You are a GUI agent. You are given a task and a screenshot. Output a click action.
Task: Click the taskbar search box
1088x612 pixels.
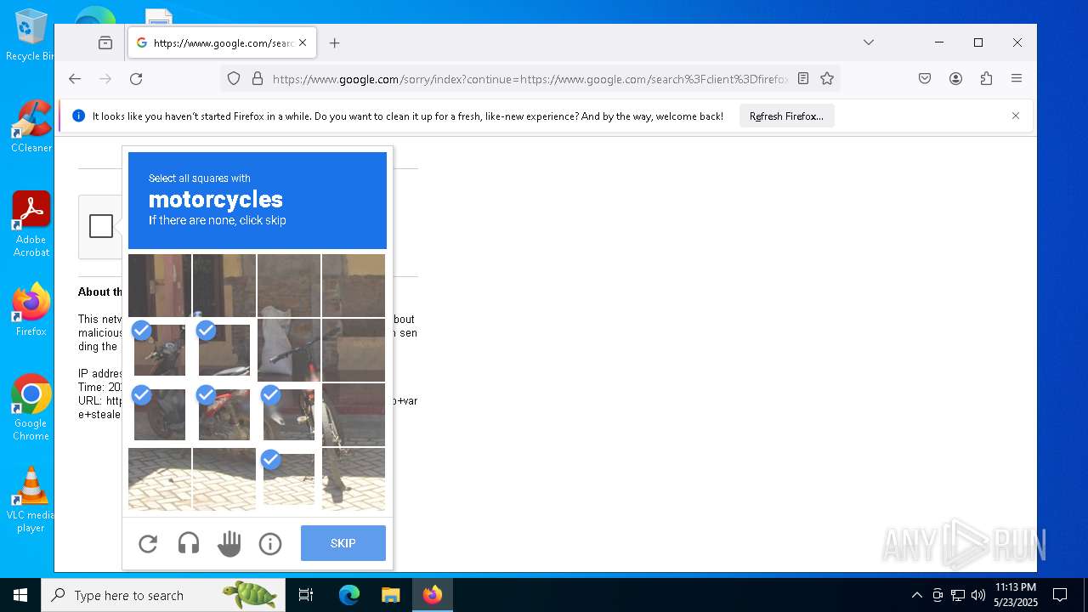(x=163, y=595)
